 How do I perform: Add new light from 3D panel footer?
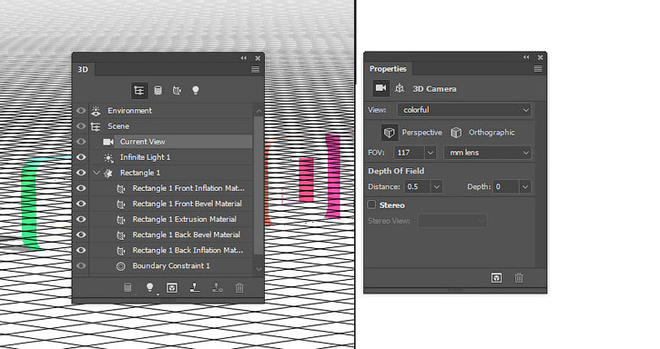[x=150, y=287]
